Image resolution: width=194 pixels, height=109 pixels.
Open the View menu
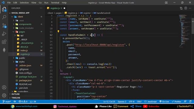pyautogui.click(x=34, y=3)
